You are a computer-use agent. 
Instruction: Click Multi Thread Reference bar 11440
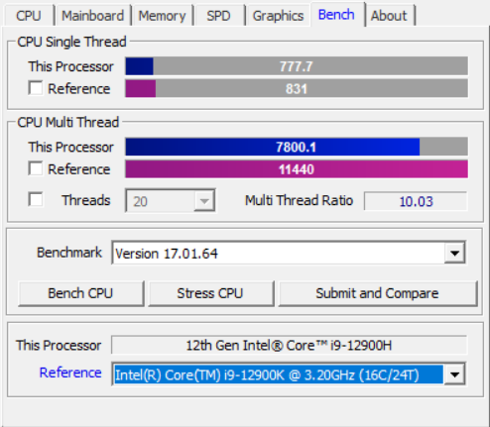pos(297,169)
